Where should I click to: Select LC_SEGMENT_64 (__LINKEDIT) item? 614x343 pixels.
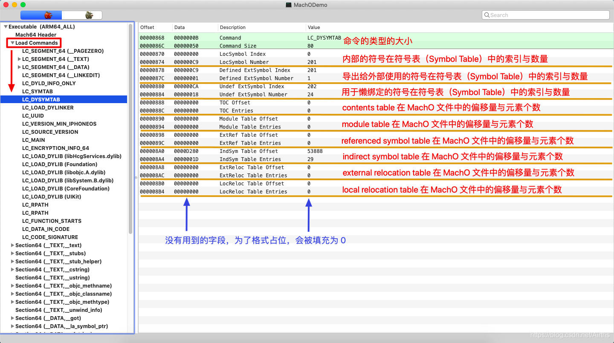coord(61,75)
